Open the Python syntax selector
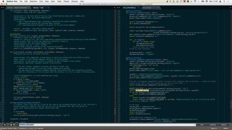Screen dimensions: 232x130 click(225, 129)
